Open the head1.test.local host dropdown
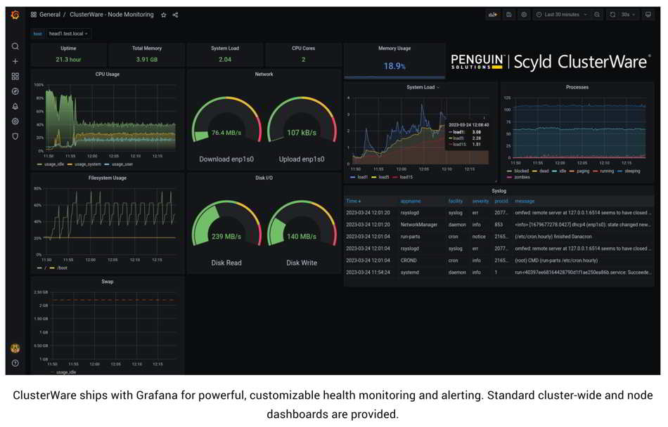Screen dimensions: 668x427 (x=69, y=34)
